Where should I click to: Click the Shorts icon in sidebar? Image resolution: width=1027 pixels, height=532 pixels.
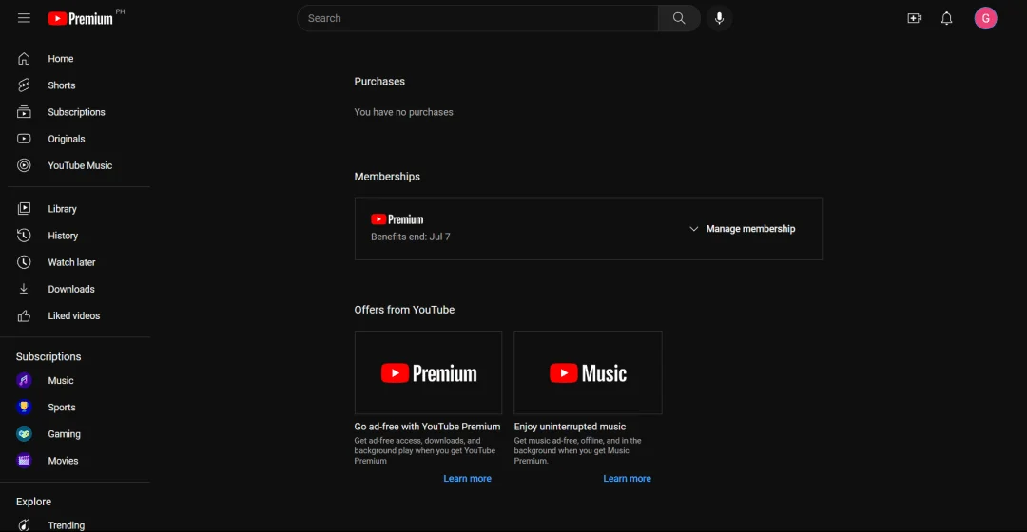tap(24, 85)
